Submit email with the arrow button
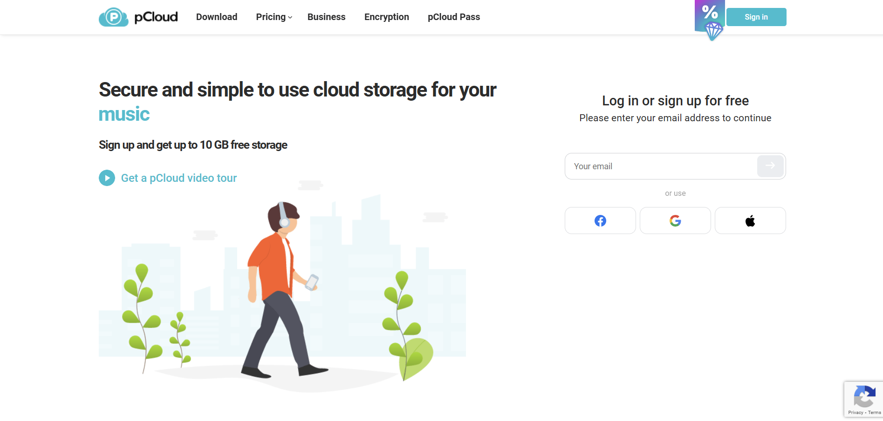Screen dimensions: 883x421 [770, 166]
